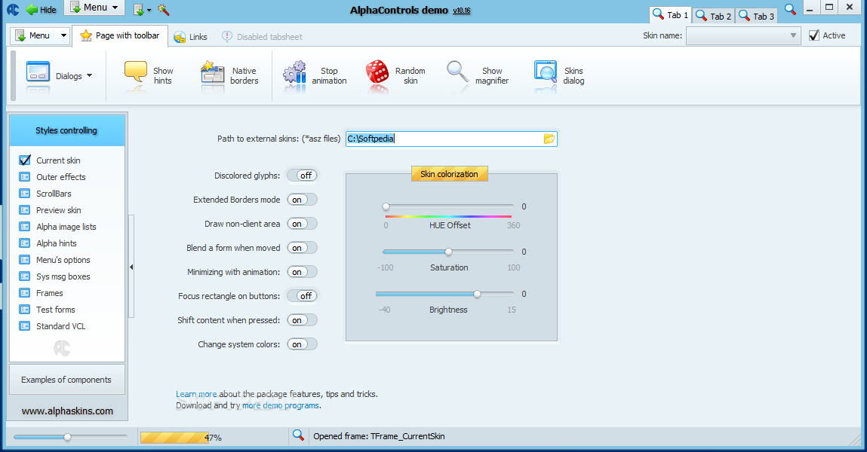Screen dimensions: 867x452
Task: Click the v10.16 version label
Action: (461, 11)
